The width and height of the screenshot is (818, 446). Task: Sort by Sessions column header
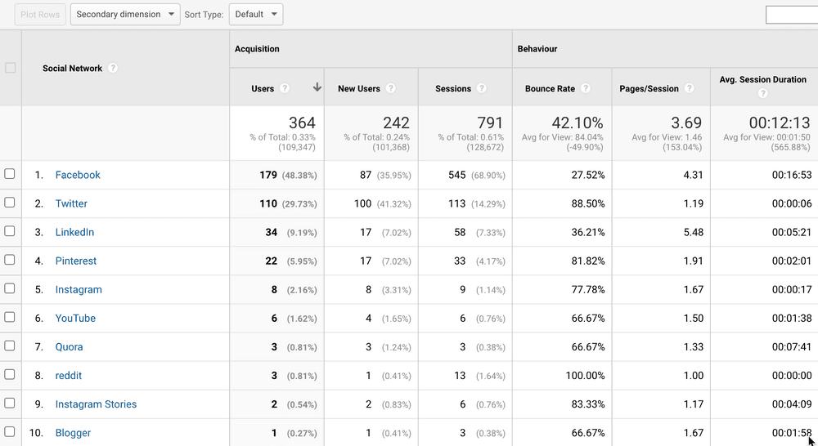[453, 89]
